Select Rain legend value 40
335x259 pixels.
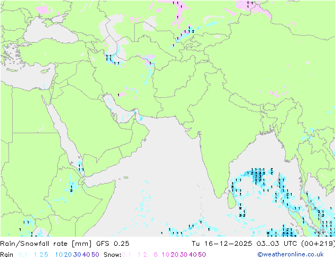(86, 255)
